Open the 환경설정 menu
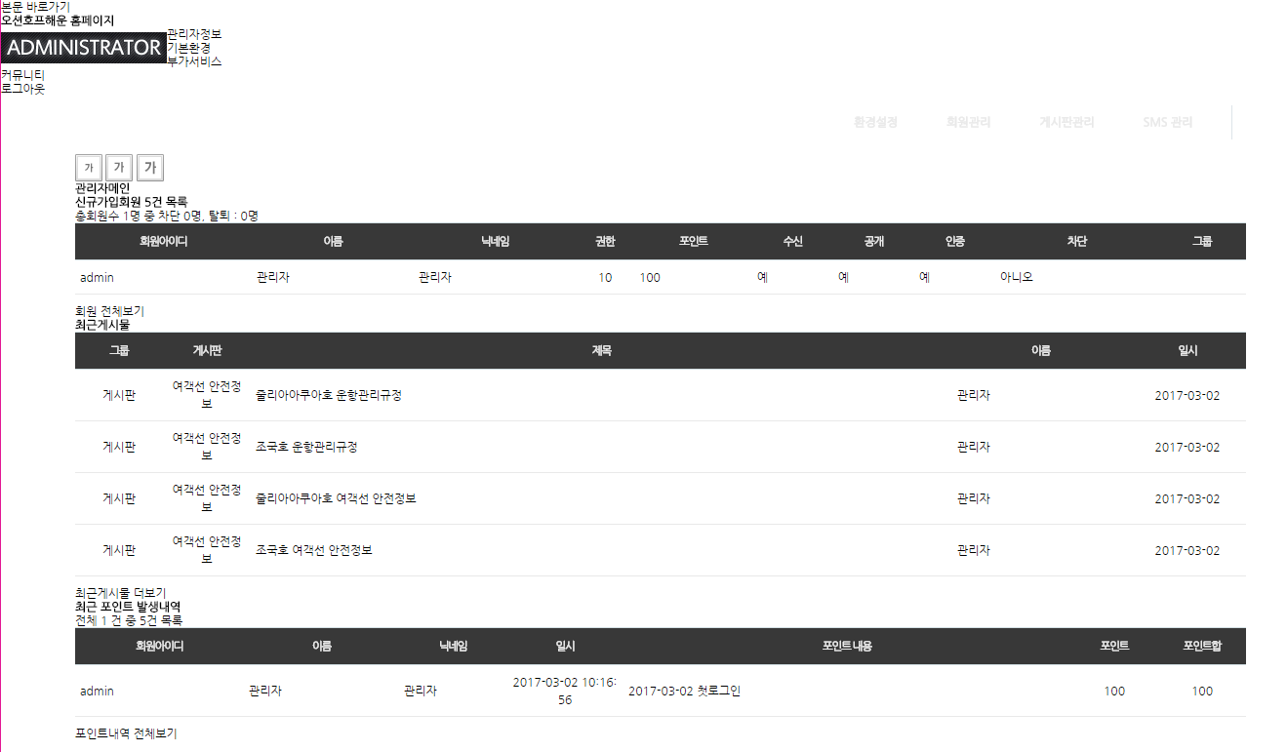This screenshot has width=1287, height=752. coord(875,123)
